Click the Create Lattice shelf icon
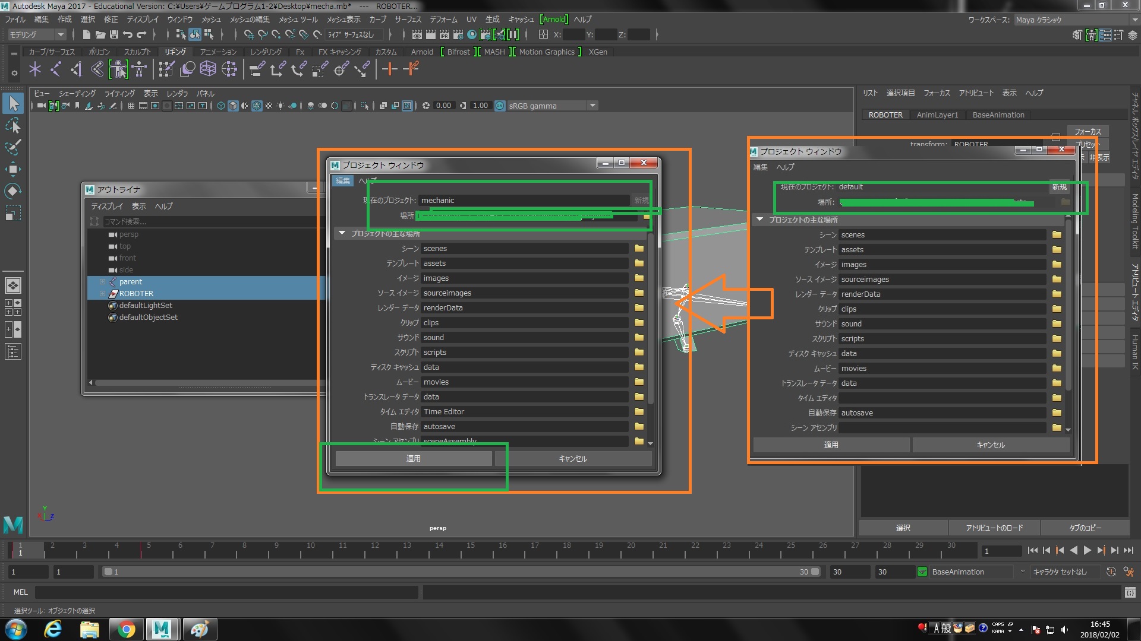Screen dimensions: 1141x641 click(x=207, y=69)
